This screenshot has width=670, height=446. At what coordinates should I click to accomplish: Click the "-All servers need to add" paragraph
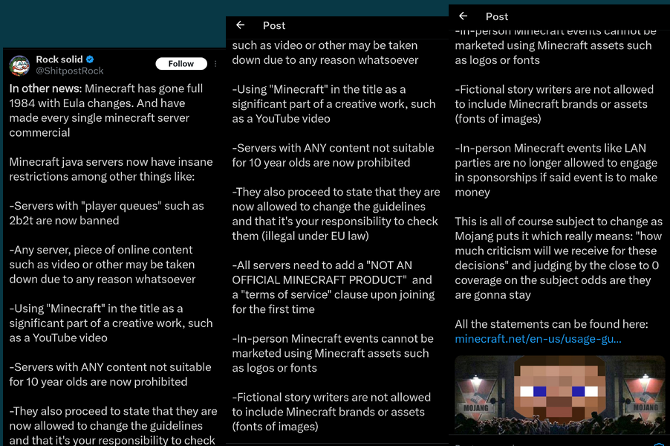pos(334,288)
